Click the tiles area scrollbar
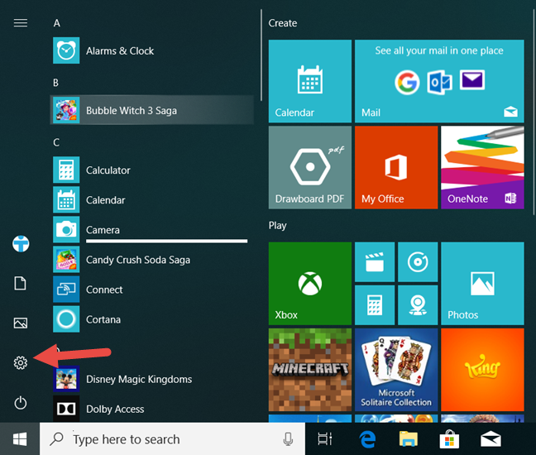Image resolution: width=536 pixels, height=455 pixels. click(534, 113)
